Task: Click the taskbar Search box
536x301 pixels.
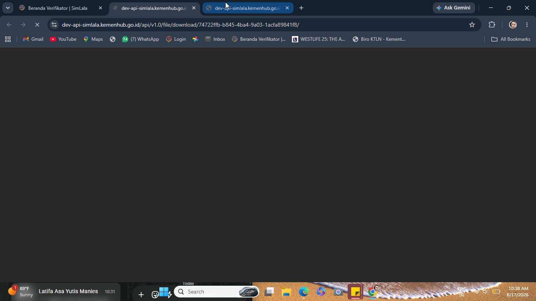Action: pos(217,292)
